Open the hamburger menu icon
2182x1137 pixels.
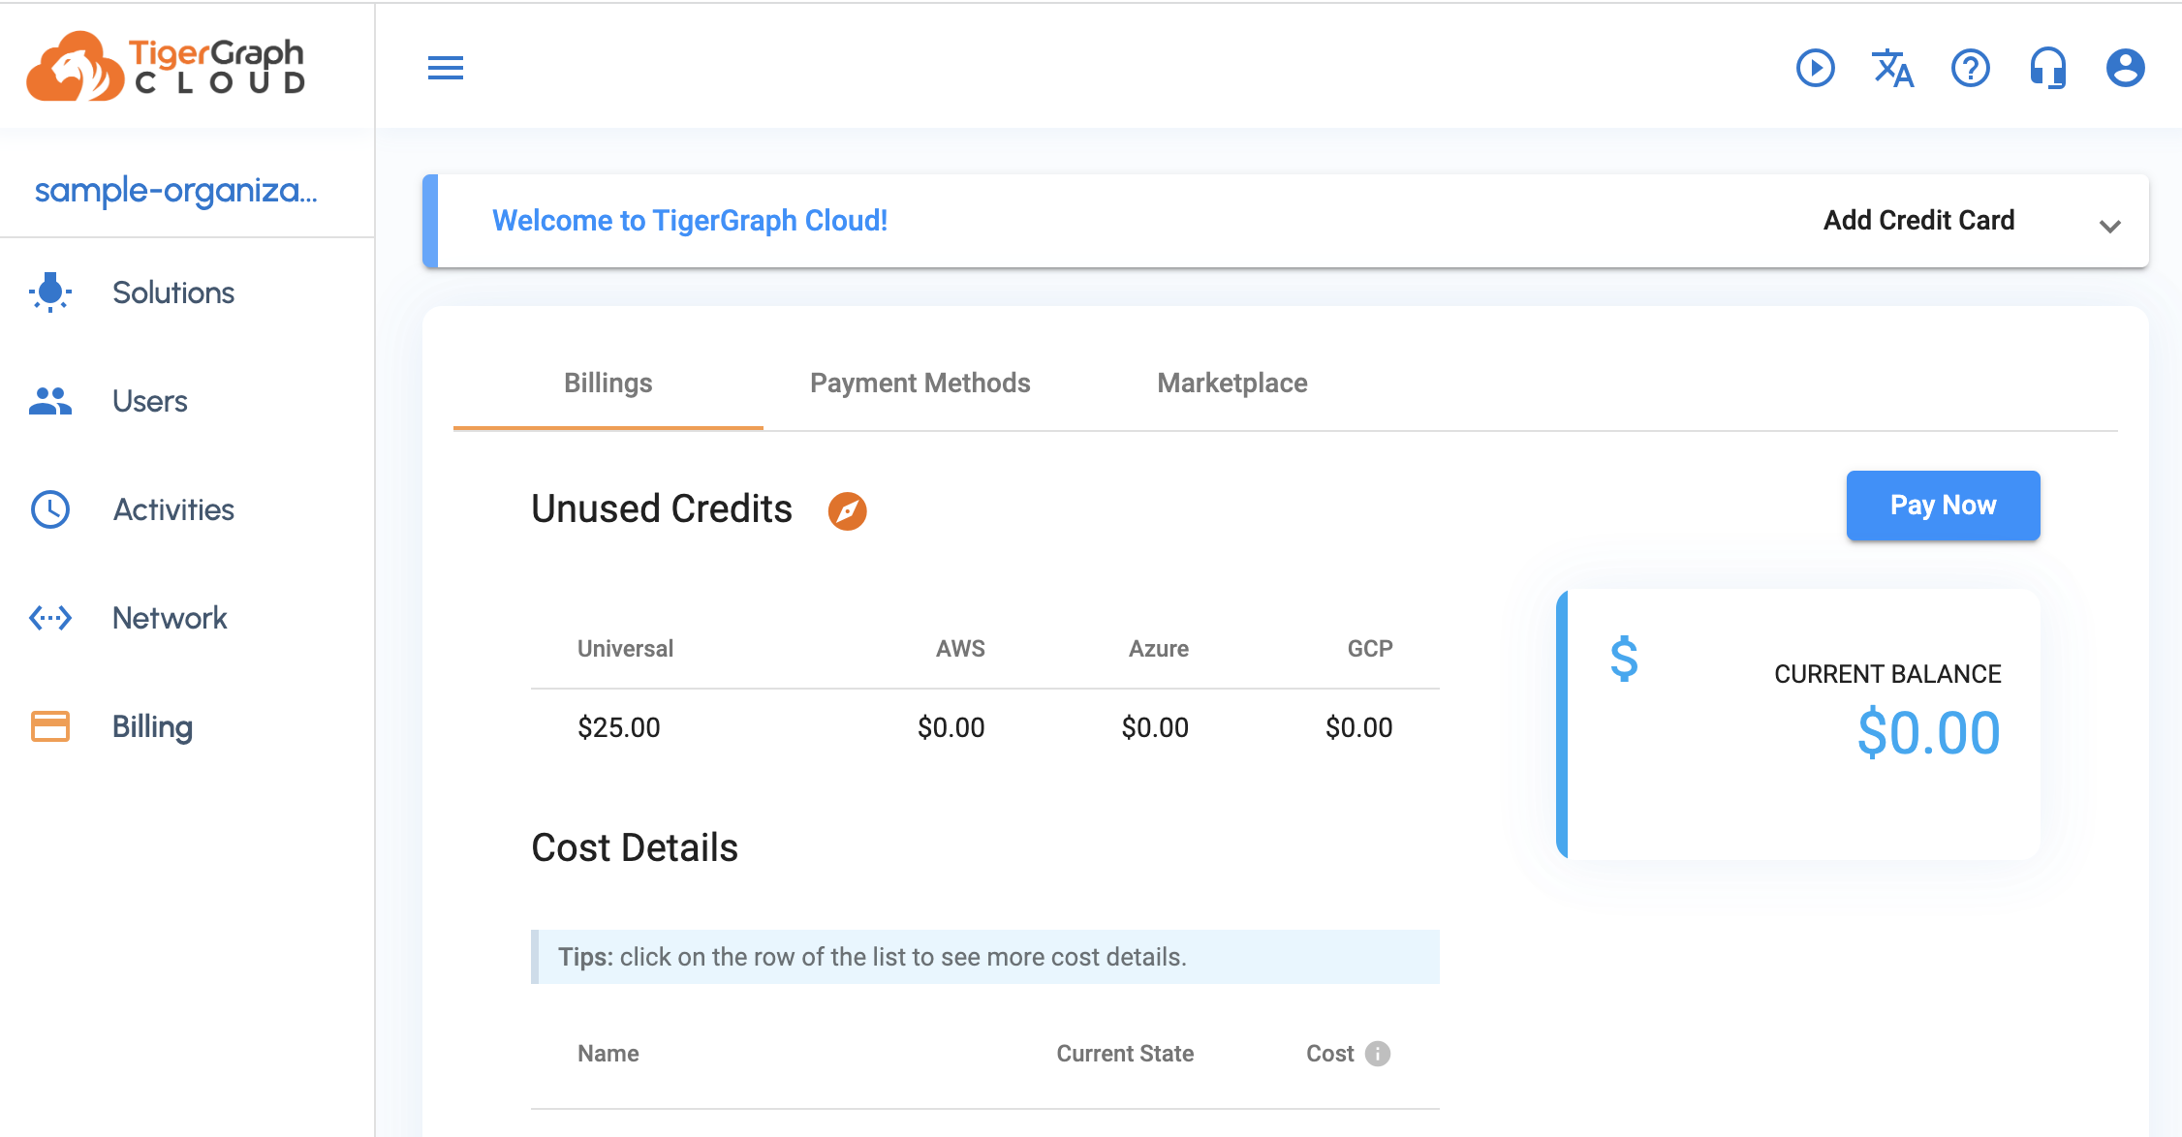(x=446, y=68)
